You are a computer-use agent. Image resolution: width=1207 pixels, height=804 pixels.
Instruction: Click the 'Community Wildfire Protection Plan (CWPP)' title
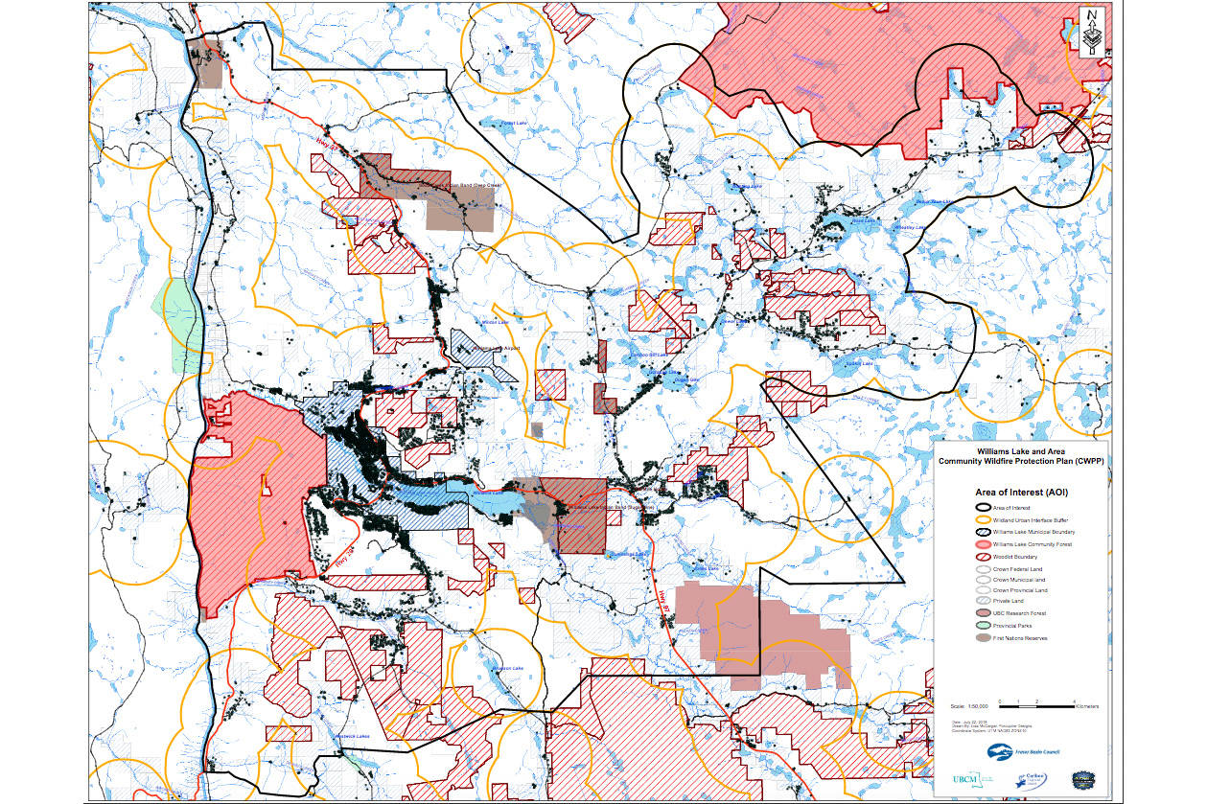coord(1021,461)
